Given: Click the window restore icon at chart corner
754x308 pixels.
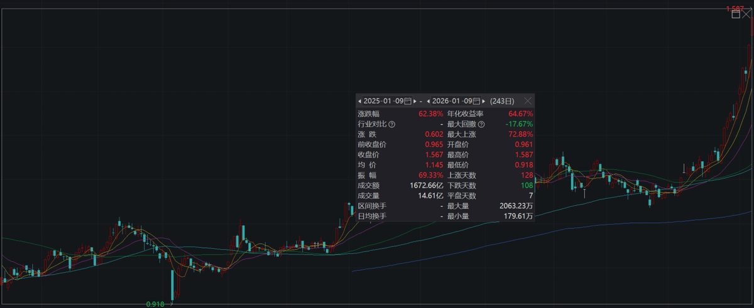Looking at the screenshot, I should (736, 14).
